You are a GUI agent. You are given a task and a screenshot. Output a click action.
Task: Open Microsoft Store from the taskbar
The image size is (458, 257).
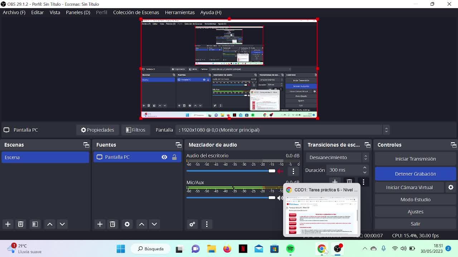[274, 249]
